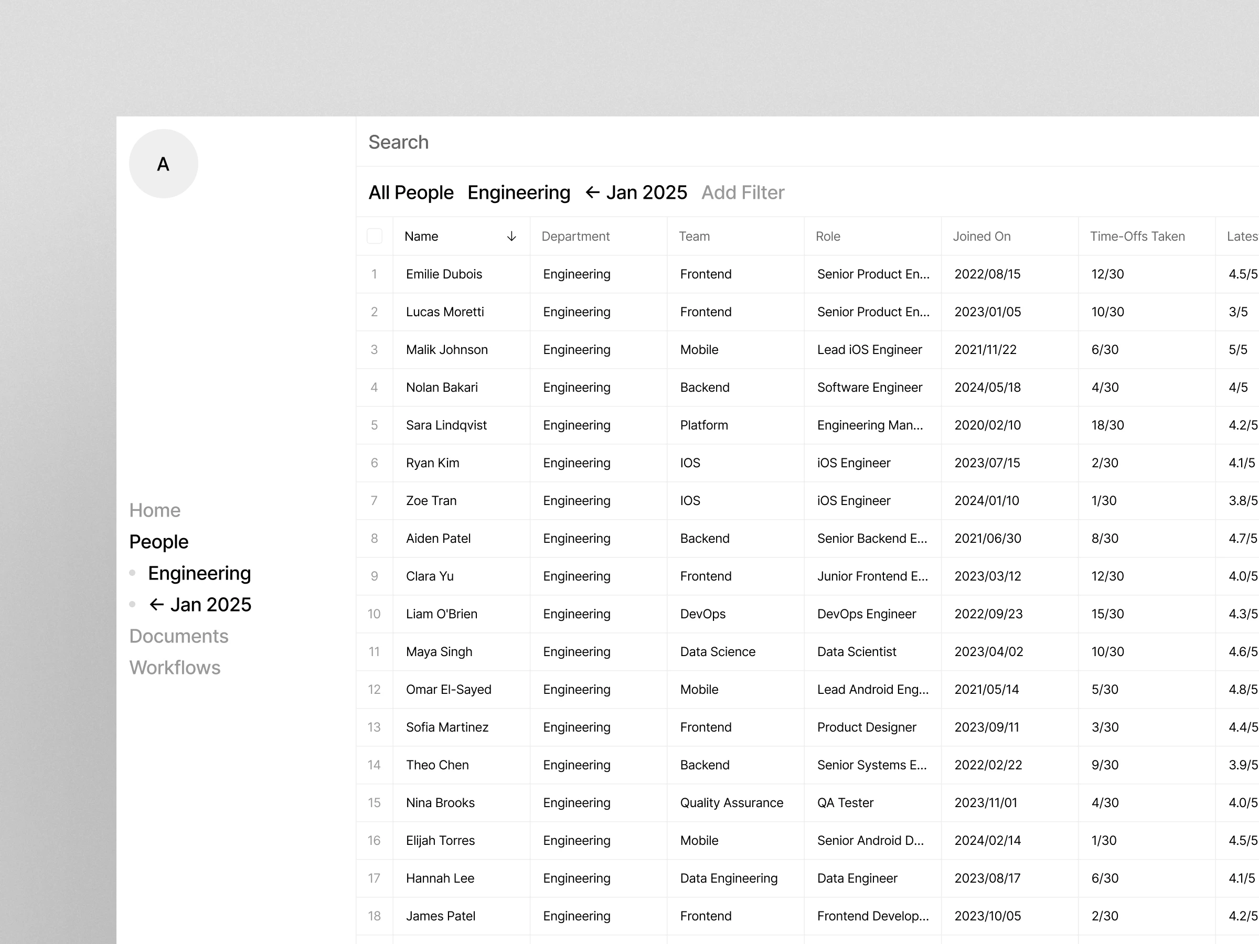Sort by the Department column header
The image size is (1259, 944).
click(x=575, y=236)
